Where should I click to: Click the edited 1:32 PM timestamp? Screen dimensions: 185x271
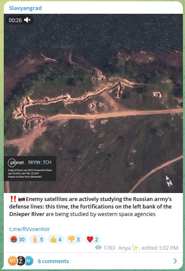coord(160,248)
